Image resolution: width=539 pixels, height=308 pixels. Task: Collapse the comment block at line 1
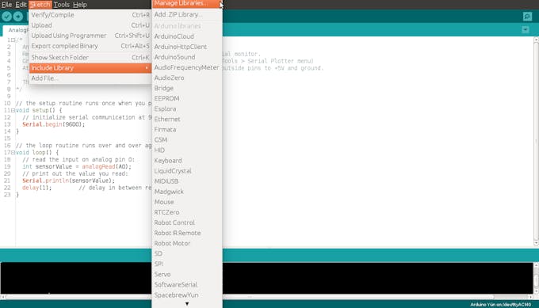13,40
